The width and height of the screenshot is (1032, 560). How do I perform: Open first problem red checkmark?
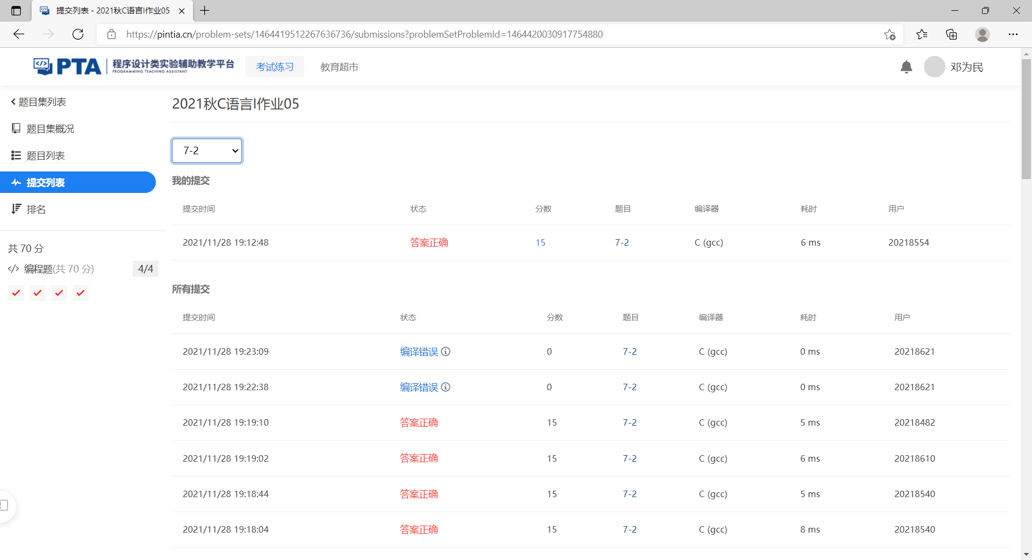coord(16,293)
